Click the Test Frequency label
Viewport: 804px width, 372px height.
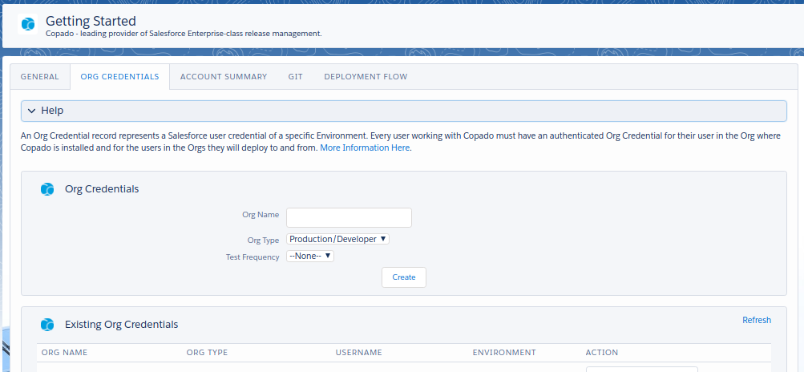tap(253, 257)
